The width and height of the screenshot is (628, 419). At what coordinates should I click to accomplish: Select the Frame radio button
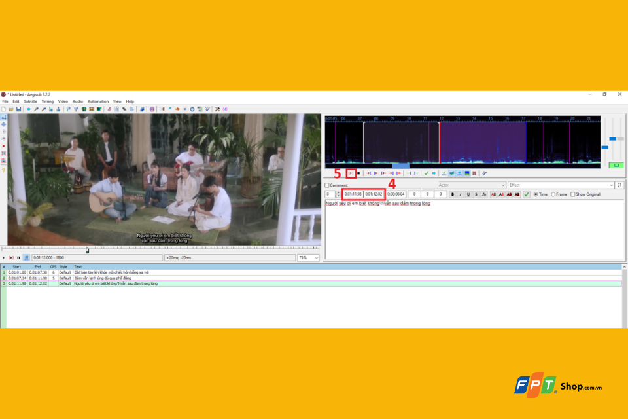pos(553,194)
